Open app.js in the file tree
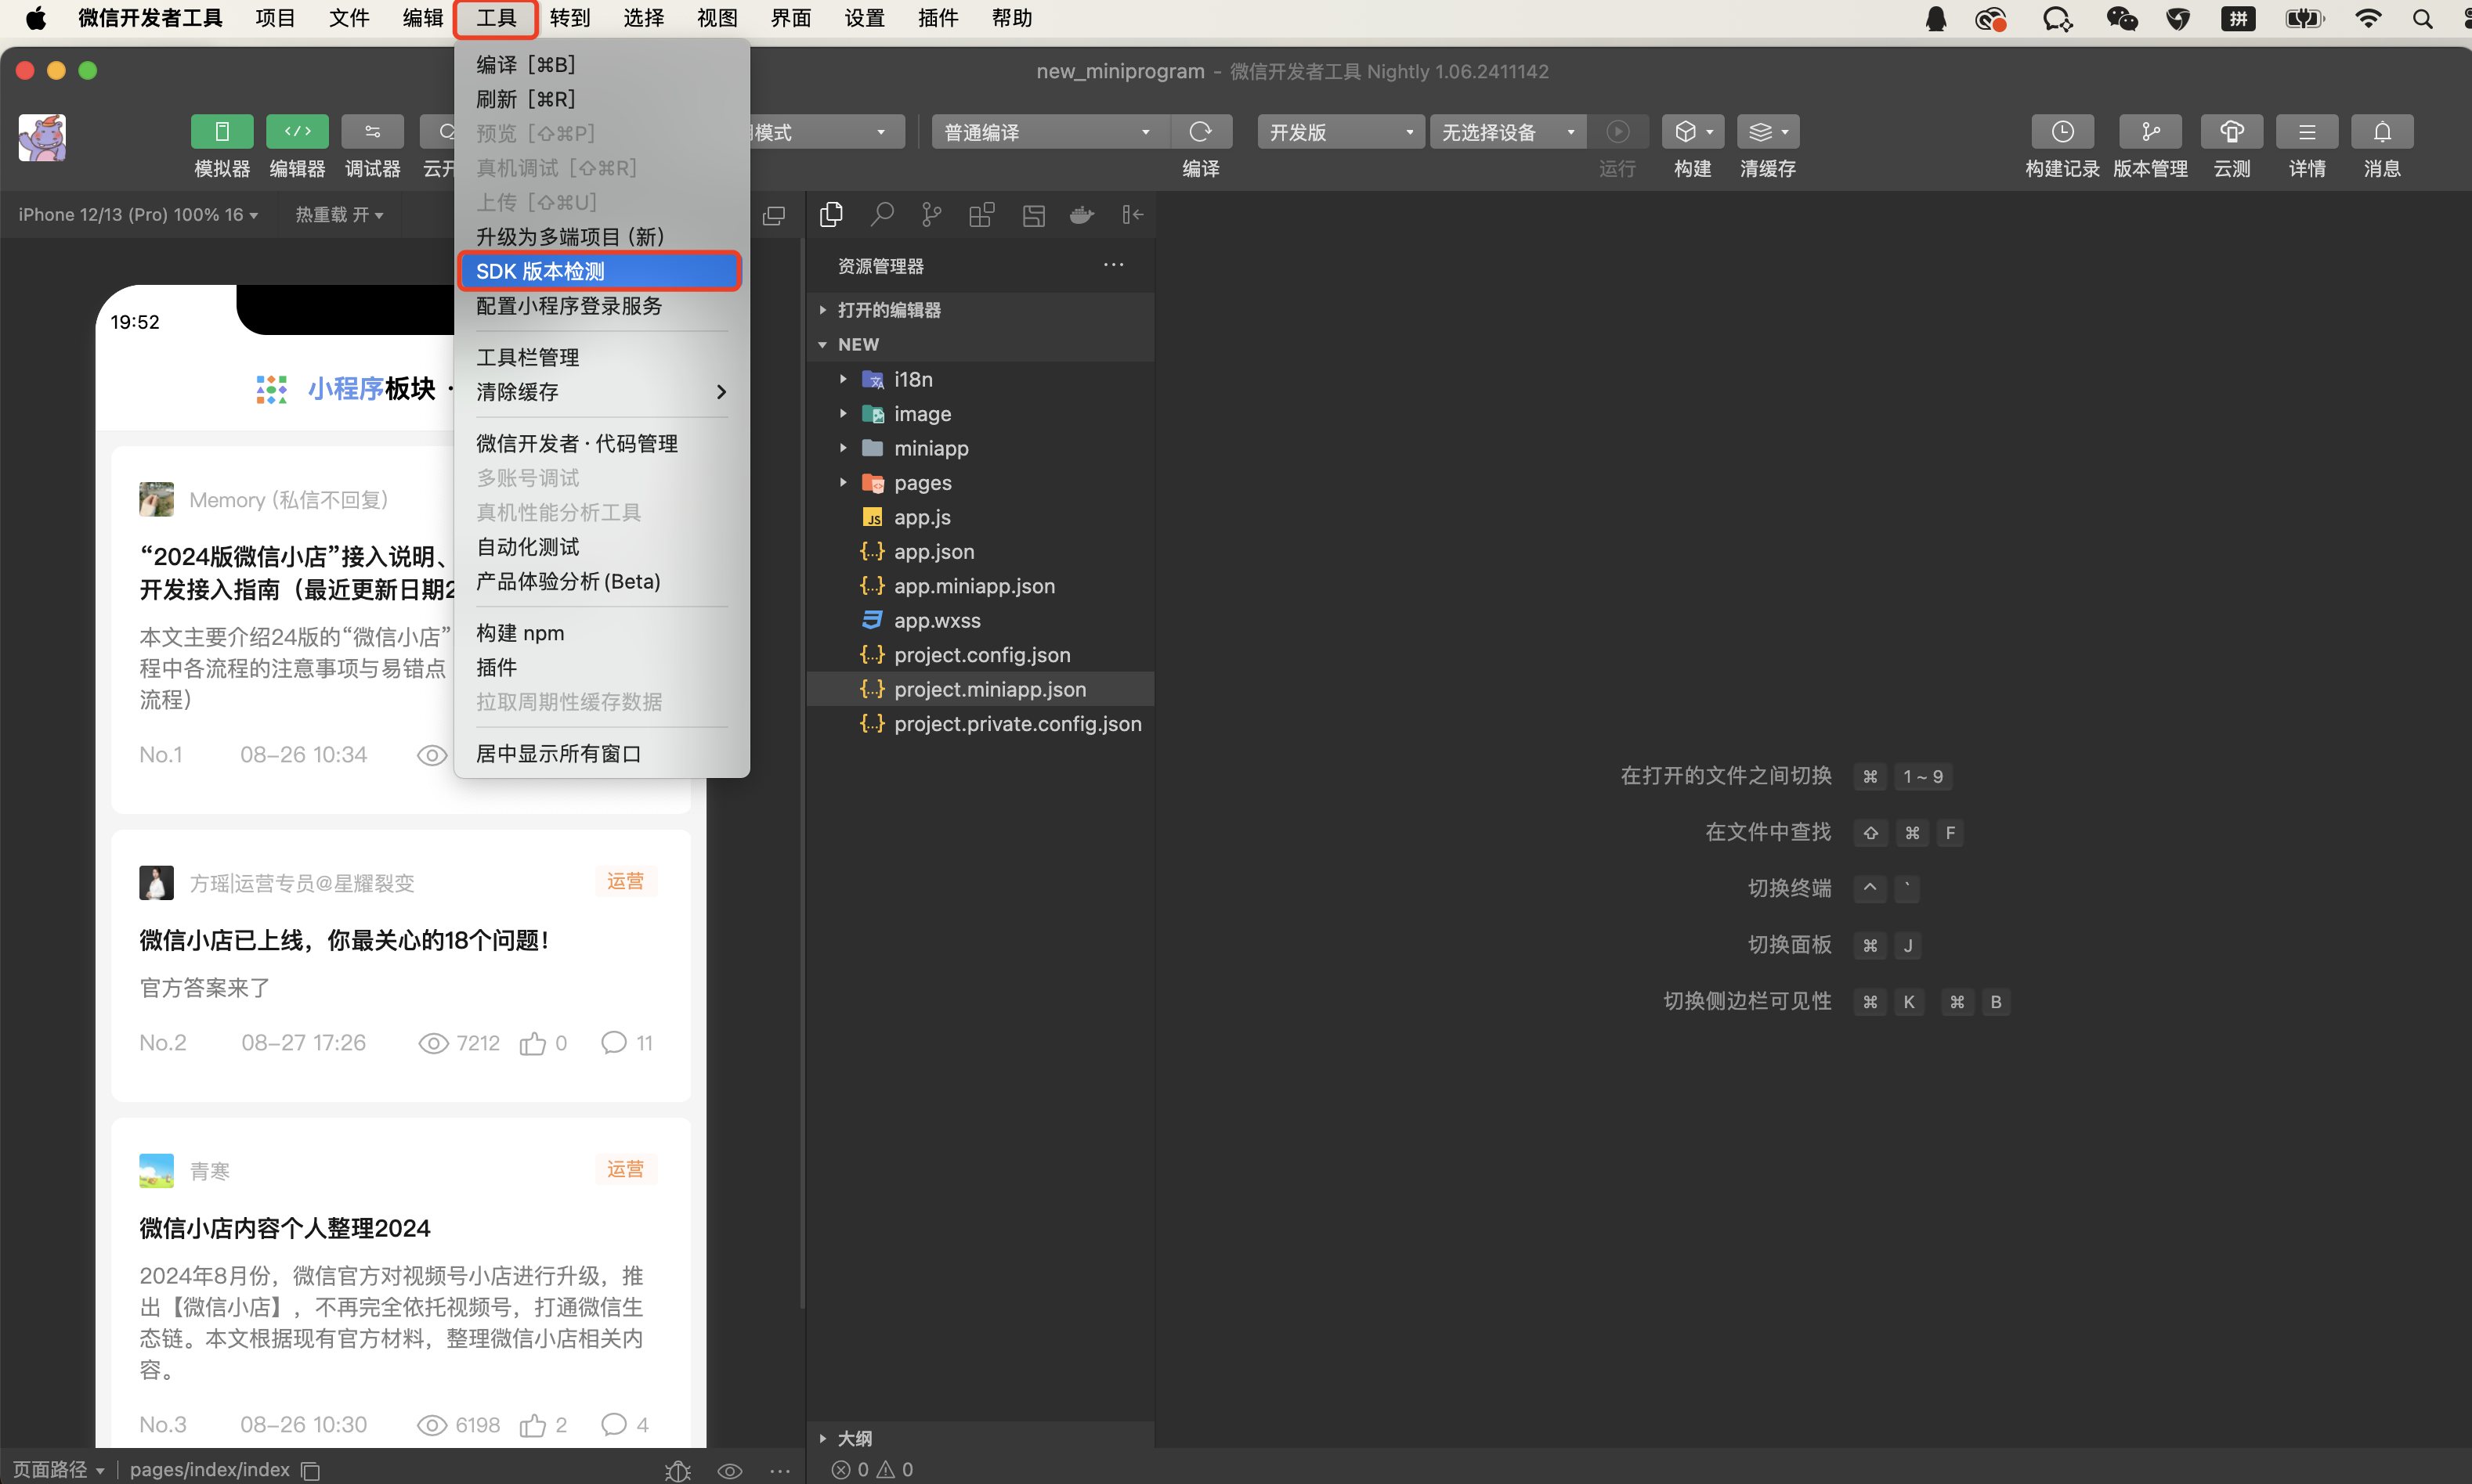Viewport: 2472px width, 1484px height. click(981, 517)
